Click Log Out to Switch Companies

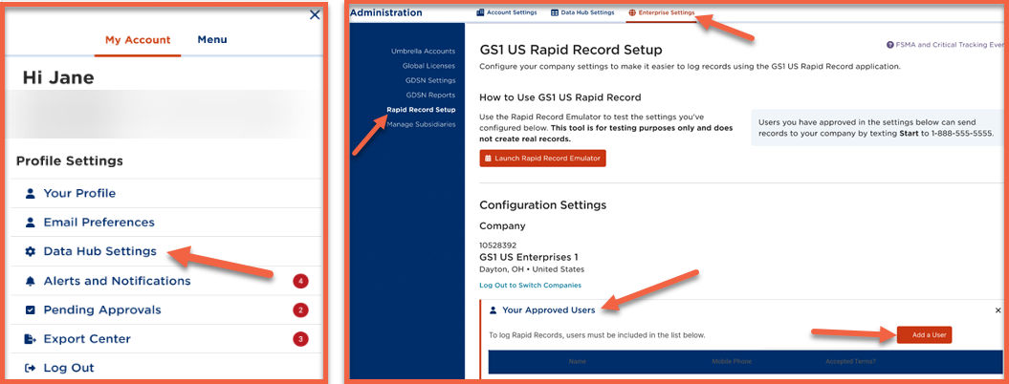pos(530,286)
